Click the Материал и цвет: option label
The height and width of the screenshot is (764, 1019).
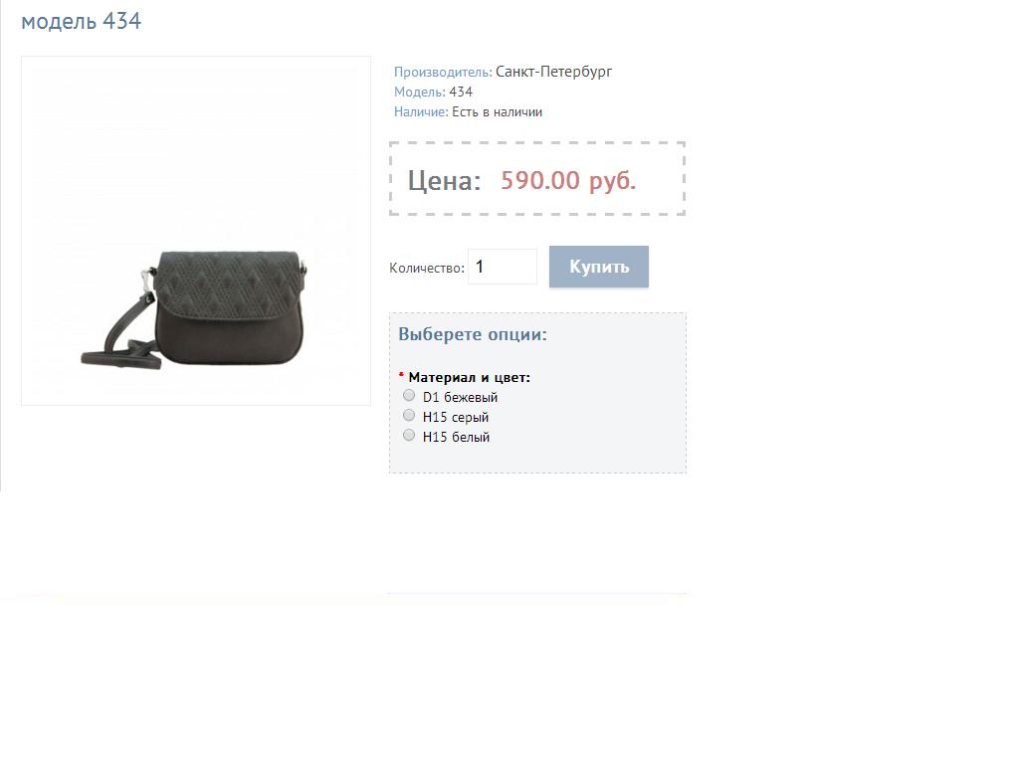[470, 377]
